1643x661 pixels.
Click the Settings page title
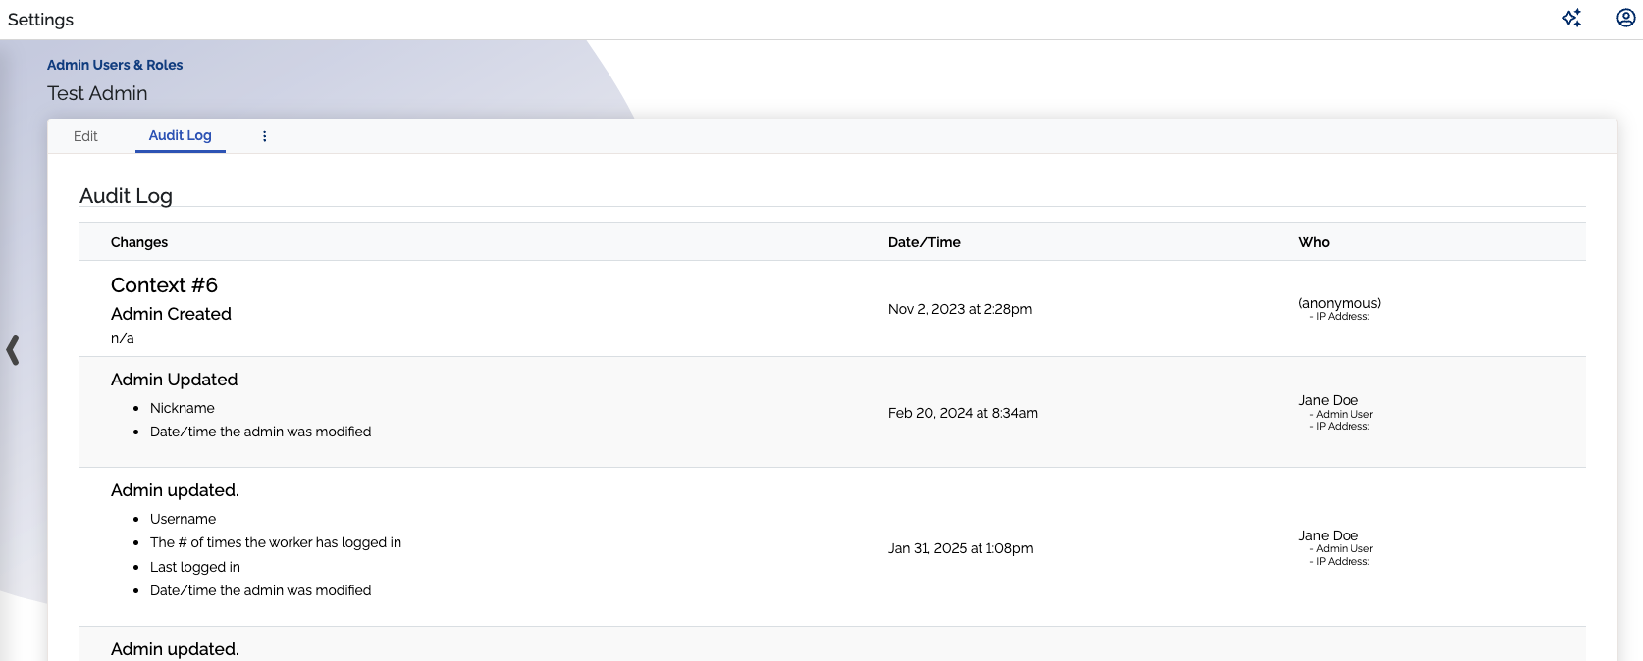pyautogui.click(x=40, y=20)
